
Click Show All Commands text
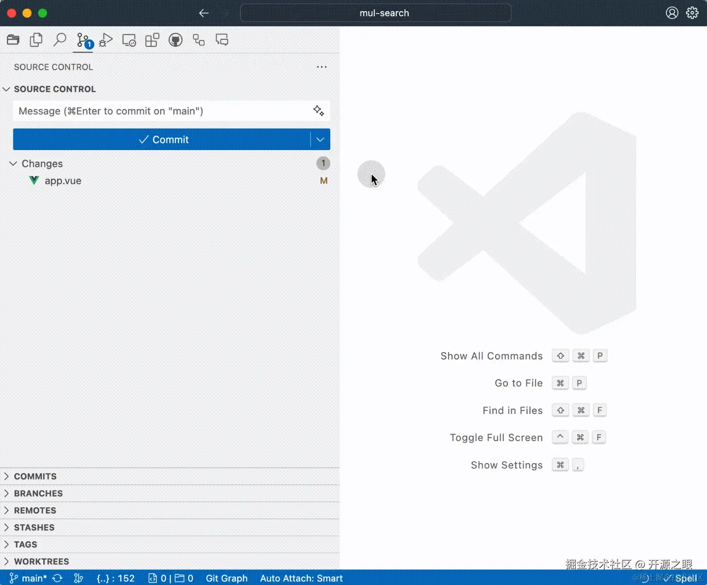point(491,356)
